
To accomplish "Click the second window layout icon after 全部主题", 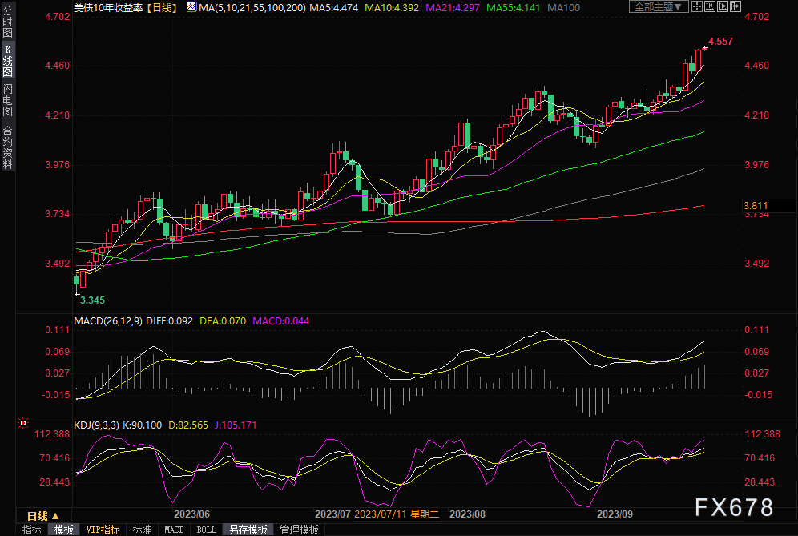I will pos(711,6).
